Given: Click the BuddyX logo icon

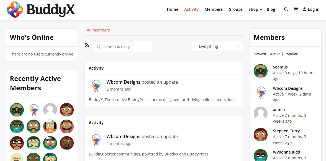Looking at the screenshot, I should [x=16, y=9].
